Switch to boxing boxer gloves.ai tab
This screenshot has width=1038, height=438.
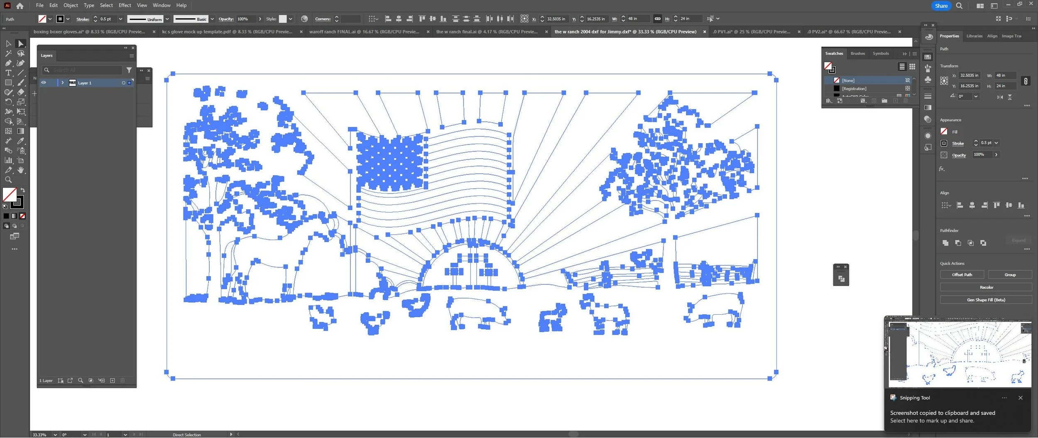pos(89,32)
